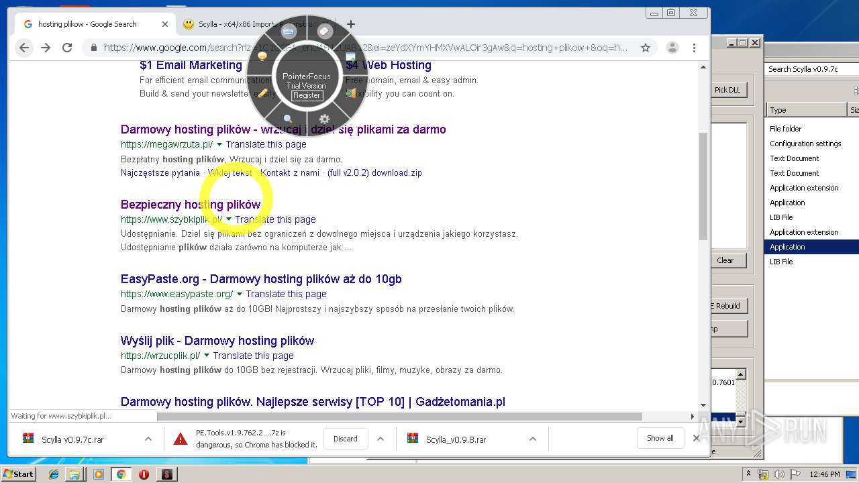Open Bezpieczny hosting plików result
859x483 pixels.
pos(191,205)
